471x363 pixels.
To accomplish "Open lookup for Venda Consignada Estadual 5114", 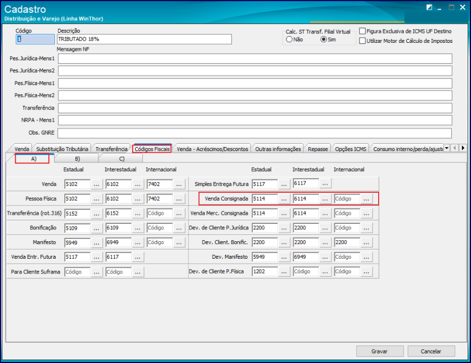I will point(284,198).
